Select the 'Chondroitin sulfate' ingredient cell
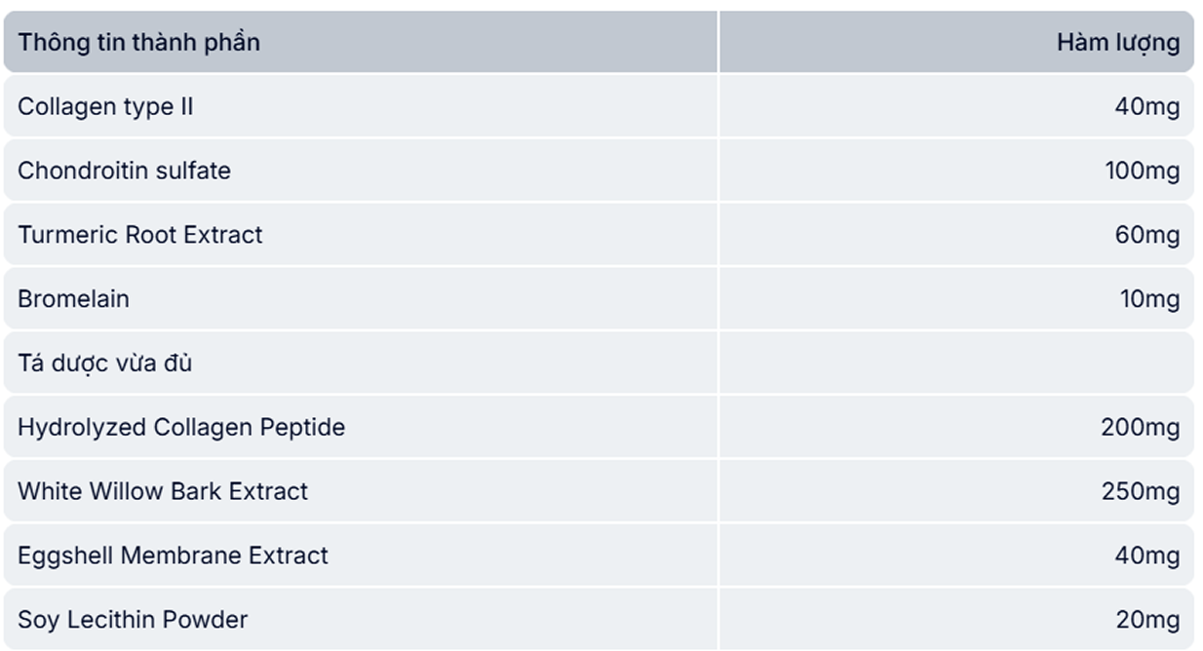Image resolution: width=1203 pixels, height=651 pixels. point(124,171)
